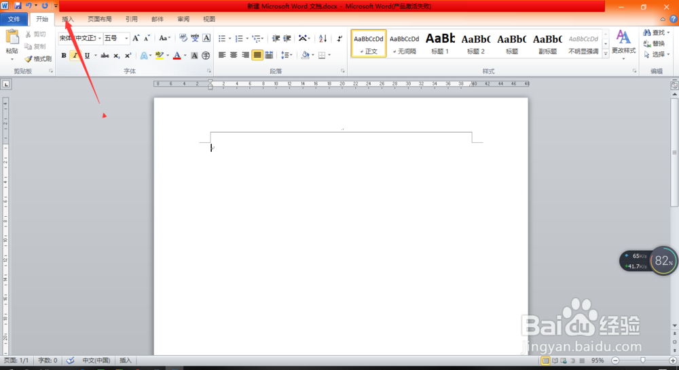
Task: Click the Change Styles (更改样式) button
Action: 623,43
